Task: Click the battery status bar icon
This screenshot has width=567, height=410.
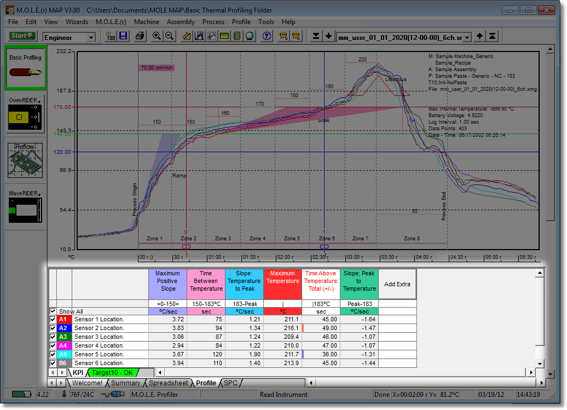Action: point(22,394)
